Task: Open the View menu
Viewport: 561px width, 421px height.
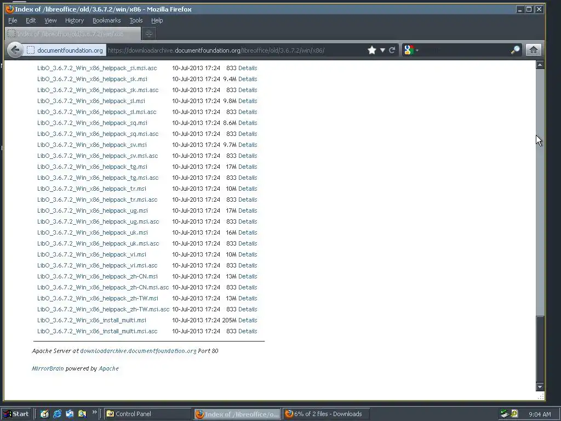Action: (50, 20)
